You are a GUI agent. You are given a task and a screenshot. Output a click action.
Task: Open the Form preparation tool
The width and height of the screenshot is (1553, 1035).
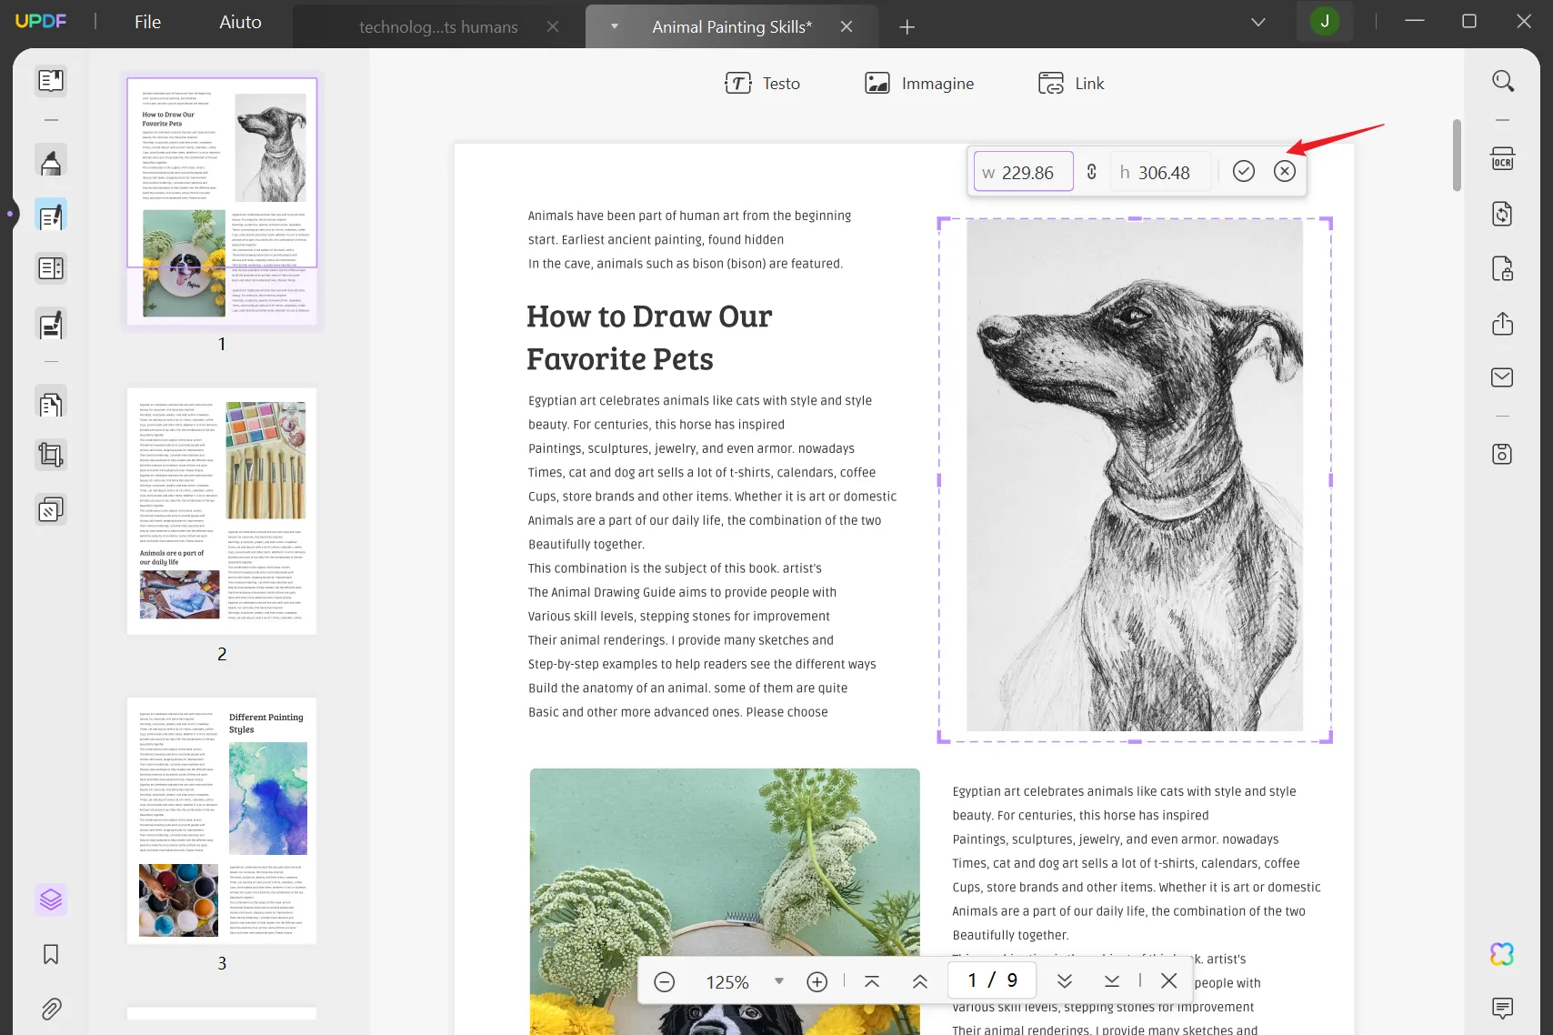coord(51,269)
